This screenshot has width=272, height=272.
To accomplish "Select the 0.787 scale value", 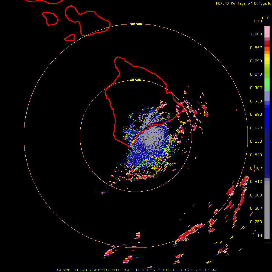I will click(x=256, y=88).
